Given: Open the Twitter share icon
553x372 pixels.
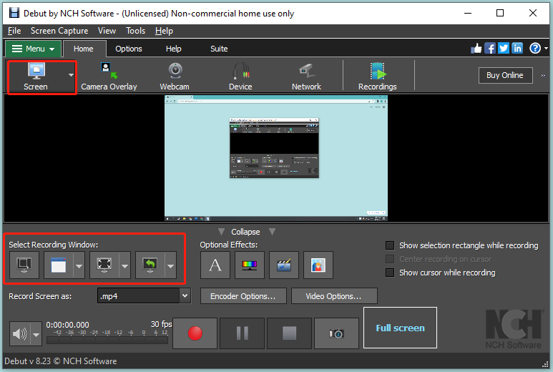Looking at the screenshot, I should coord(503,48).
